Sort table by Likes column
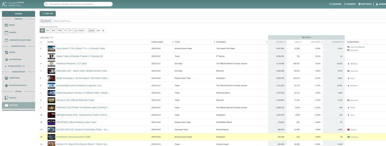The image size is (386, 146). [x=301, y=42]
